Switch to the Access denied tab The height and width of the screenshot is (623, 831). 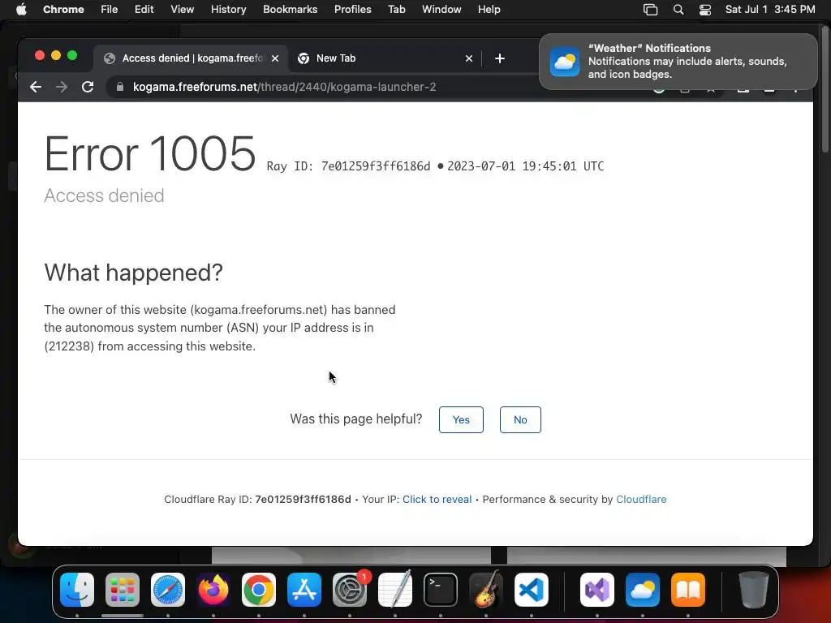191,58
